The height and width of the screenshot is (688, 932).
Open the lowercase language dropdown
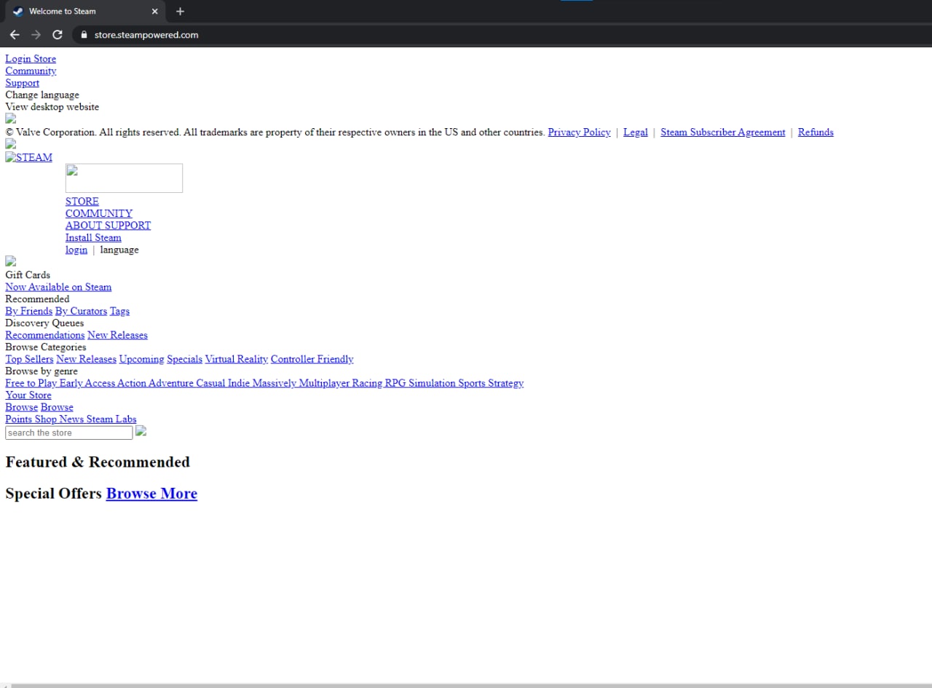pyautogui.click(x=119, y=250)
